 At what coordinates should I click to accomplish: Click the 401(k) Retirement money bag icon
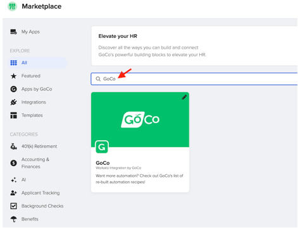pos(13,147)
